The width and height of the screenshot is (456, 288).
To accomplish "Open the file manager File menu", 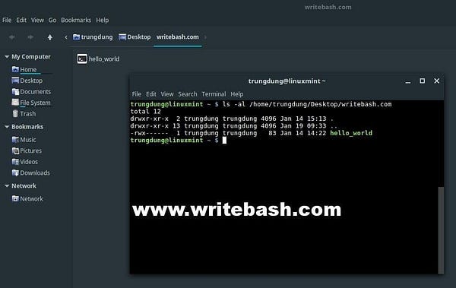I will (x=7, y=20).
